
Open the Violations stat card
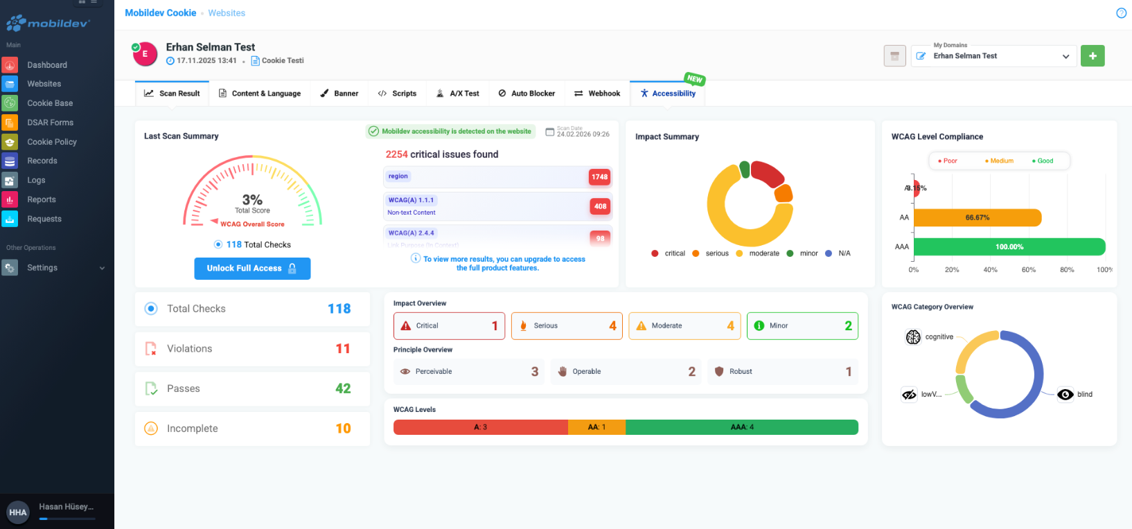coord(252,349)
